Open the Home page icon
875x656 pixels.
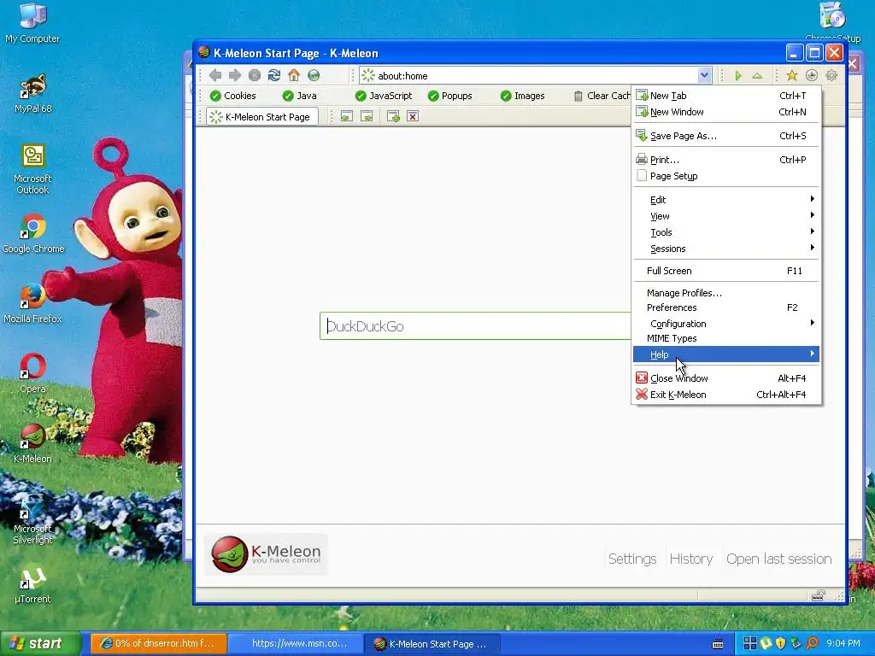click(294, 75)
